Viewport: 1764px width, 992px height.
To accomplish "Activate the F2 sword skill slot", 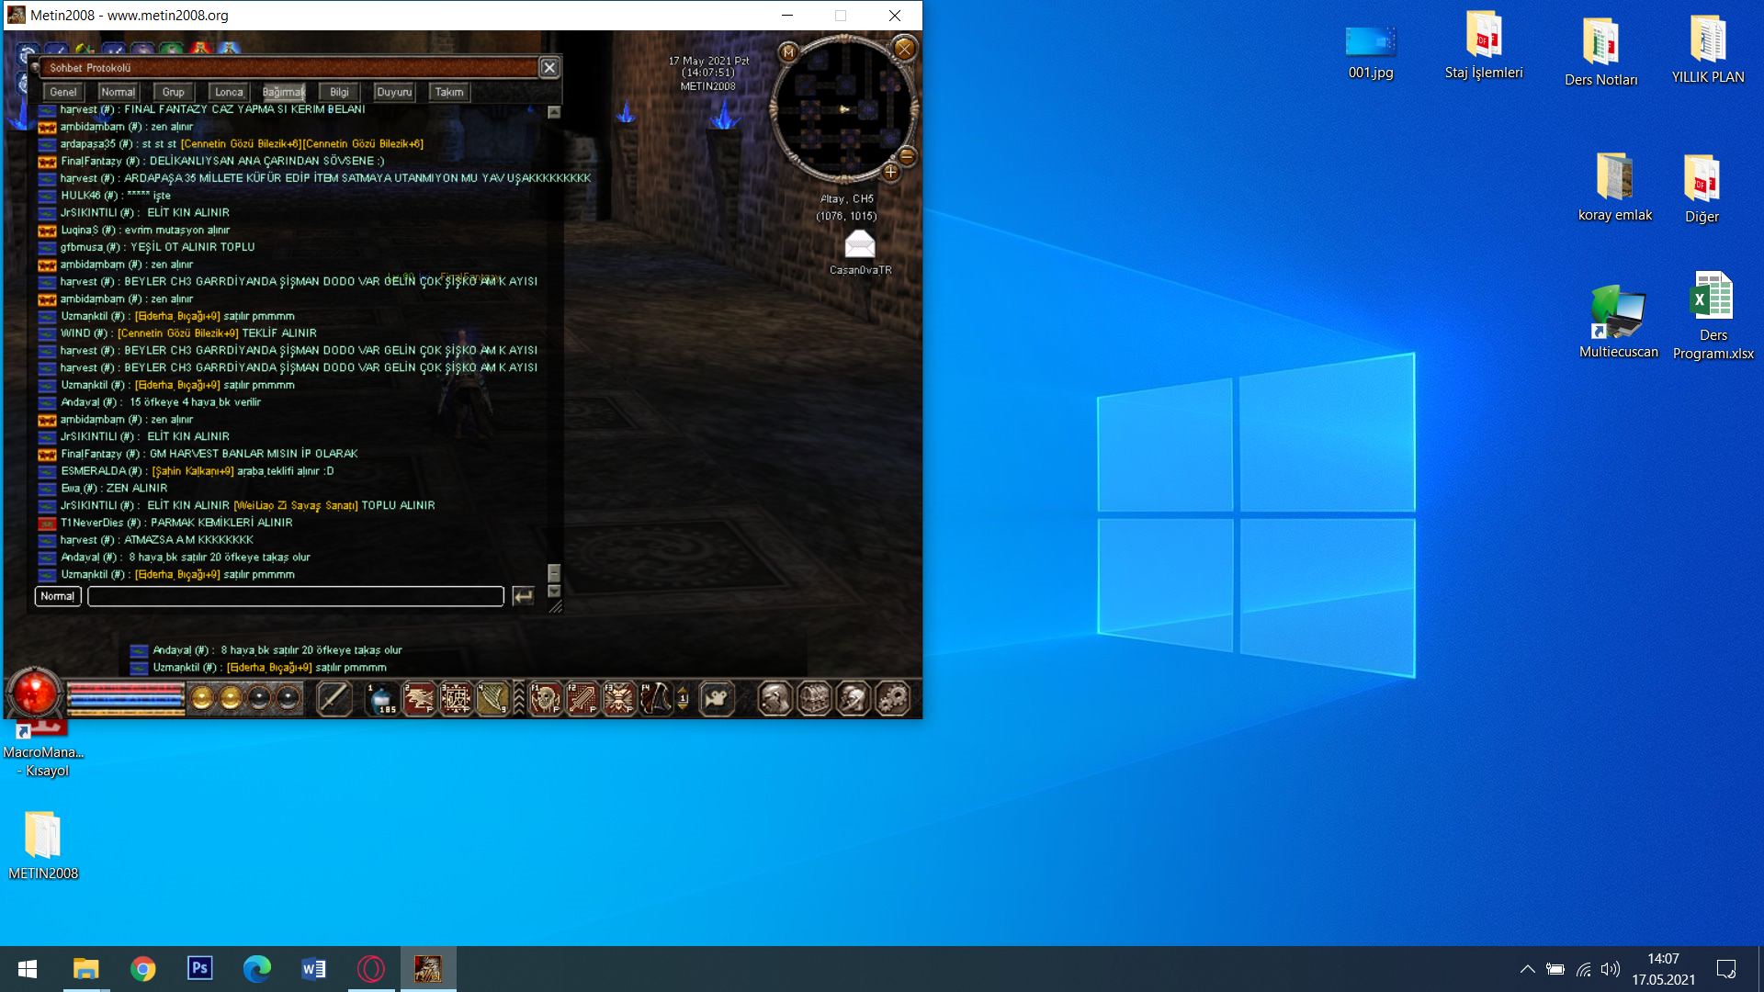I will (582, 699).
